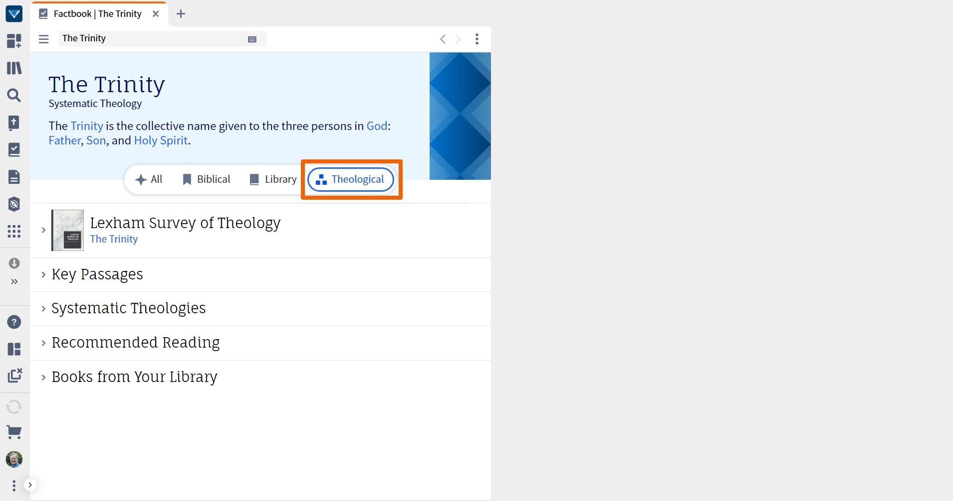Open the Library books icon
The width and height of the screenshot is (953, 501).
pos(14,68)
